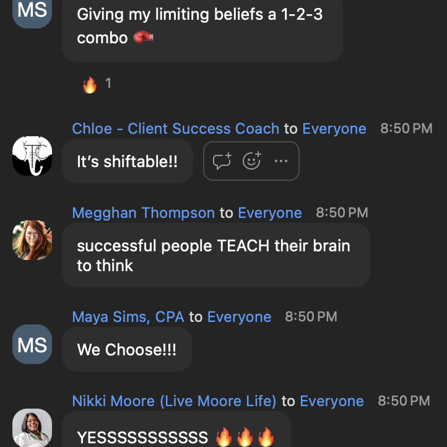
Task: Select the "successful people TEACH their brain" message
Action: (215, 255)
